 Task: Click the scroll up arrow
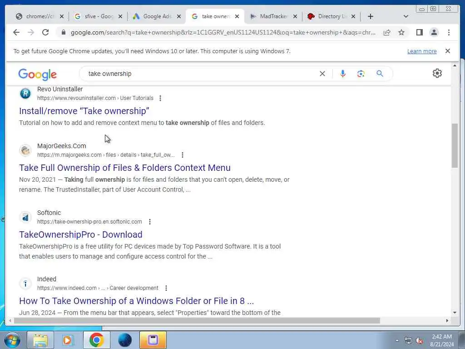(455, 65)
